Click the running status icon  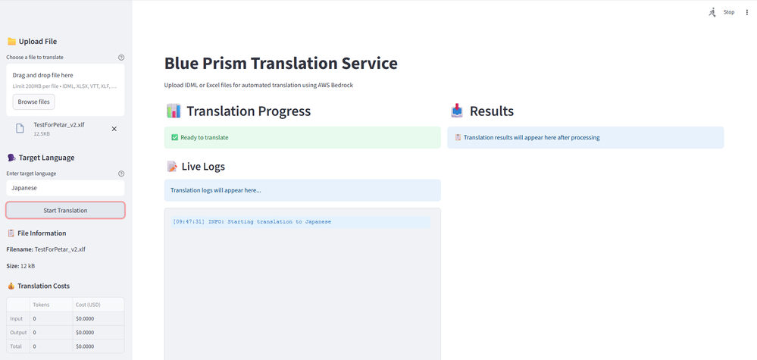click(712, 12)
